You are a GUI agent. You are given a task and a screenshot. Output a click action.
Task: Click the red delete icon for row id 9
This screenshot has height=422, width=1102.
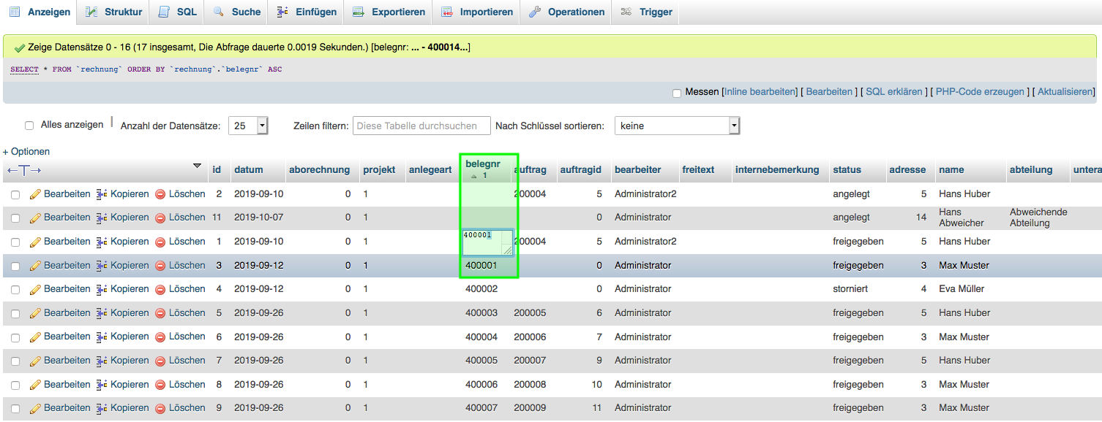(160, 409)
